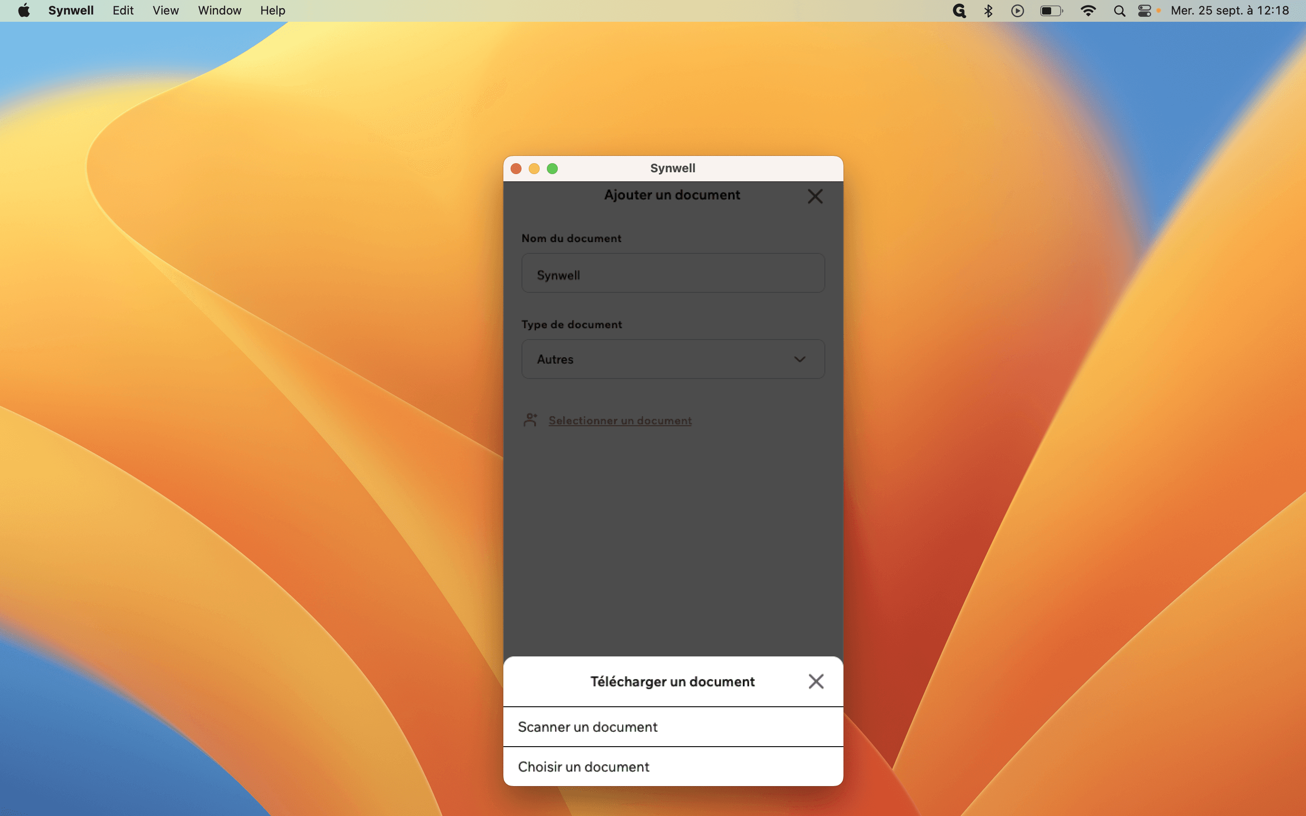
Task: Expand the Type de document dropdown
Action: pyautogui.click(x=673, y=359)
